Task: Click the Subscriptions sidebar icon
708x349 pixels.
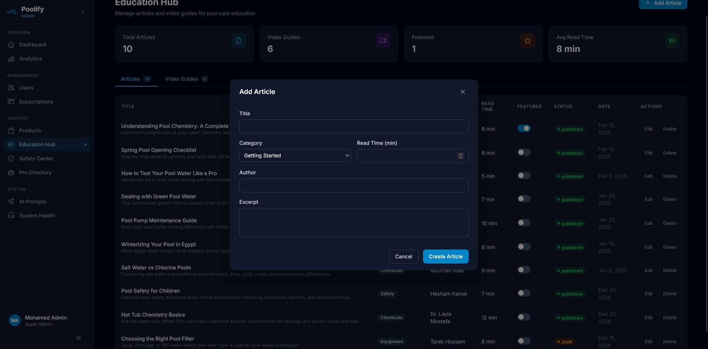Action: pyautogui.click(x=11, y=101)
